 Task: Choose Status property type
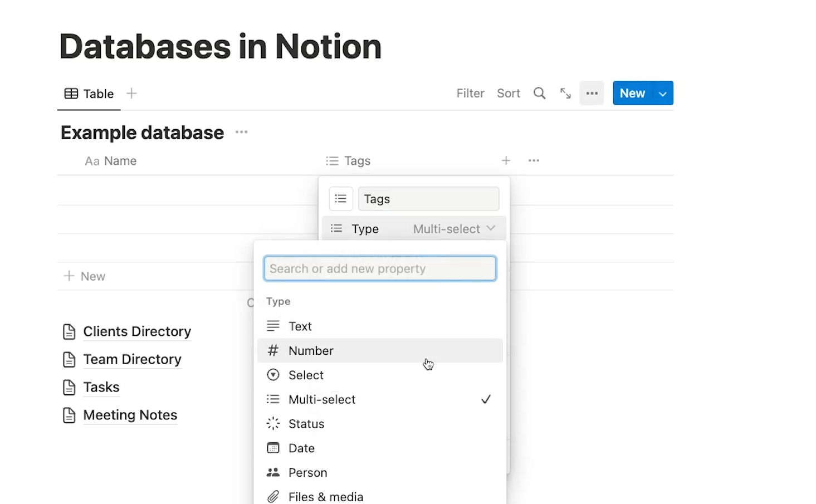tap(380, 424)
